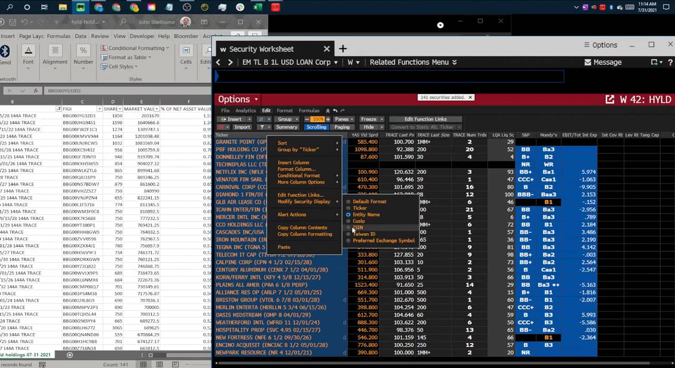Expand the red Options dropdown
The width and height of the screenshot is (675, 368).
tap(238, 99)
